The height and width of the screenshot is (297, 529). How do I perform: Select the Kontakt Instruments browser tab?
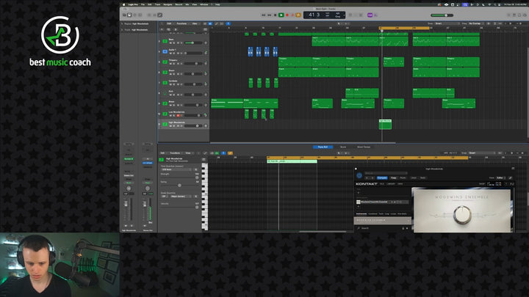[x=361, y=214]
